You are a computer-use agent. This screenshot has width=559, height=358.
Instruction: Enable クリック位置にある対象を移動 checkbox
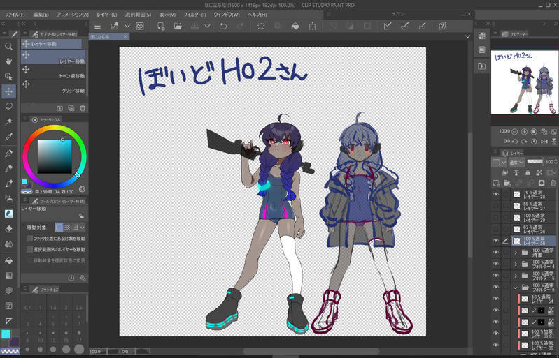[x=29, y=238]
